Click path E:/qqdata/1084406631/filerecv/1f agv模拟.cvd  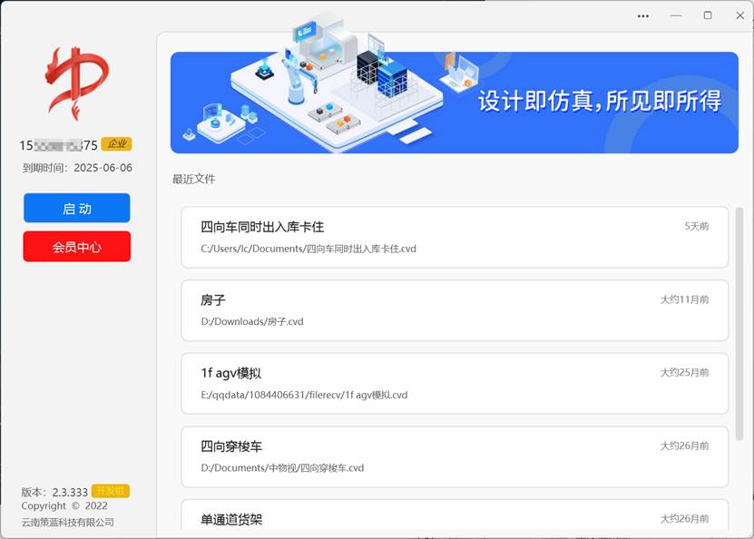[x=304, y=396]
